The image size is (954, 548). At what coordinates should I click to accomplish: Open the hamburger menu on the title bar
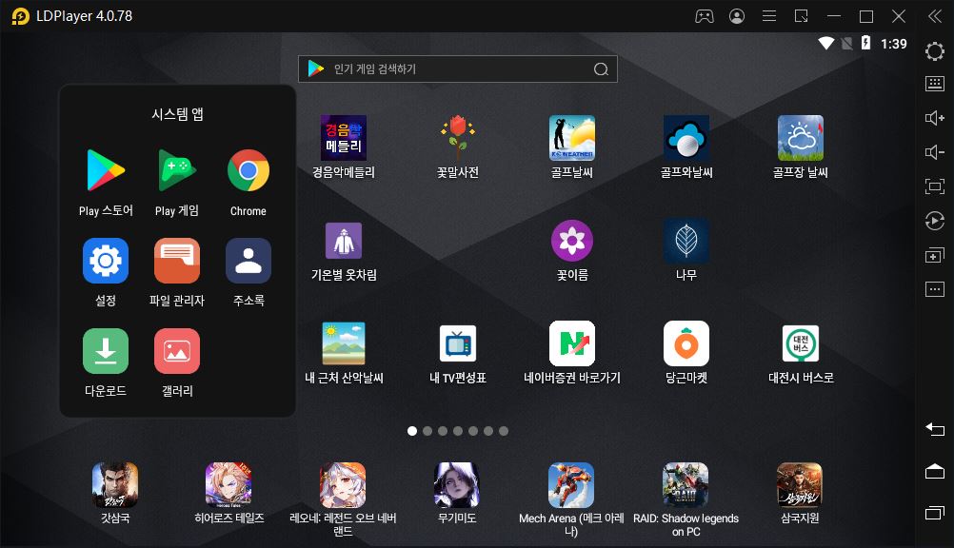click(768, 16)
